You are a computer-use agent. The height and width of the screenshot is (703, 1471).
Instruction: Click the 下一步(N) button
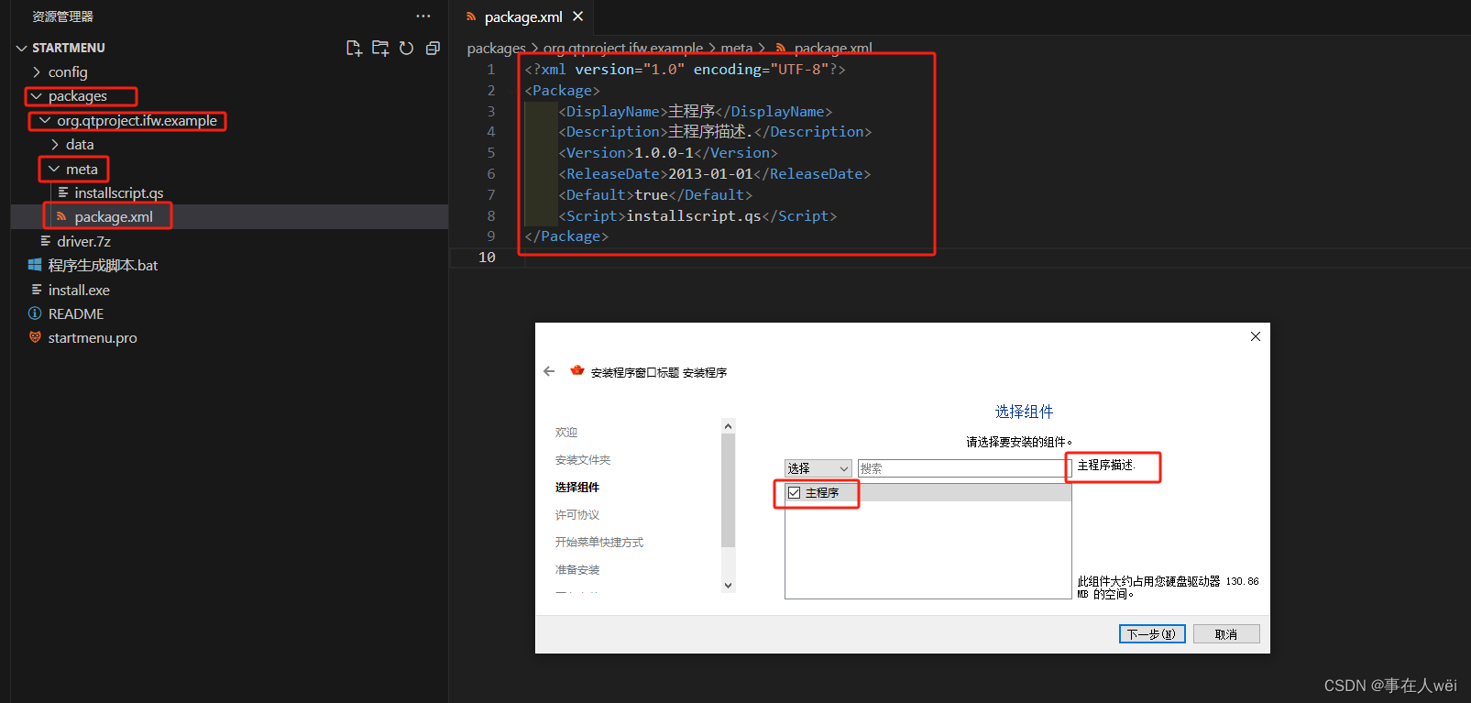point(1152,634)
